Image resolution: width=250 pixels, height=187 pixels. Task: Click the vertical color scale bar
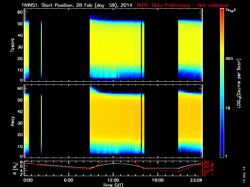[222, 83]
